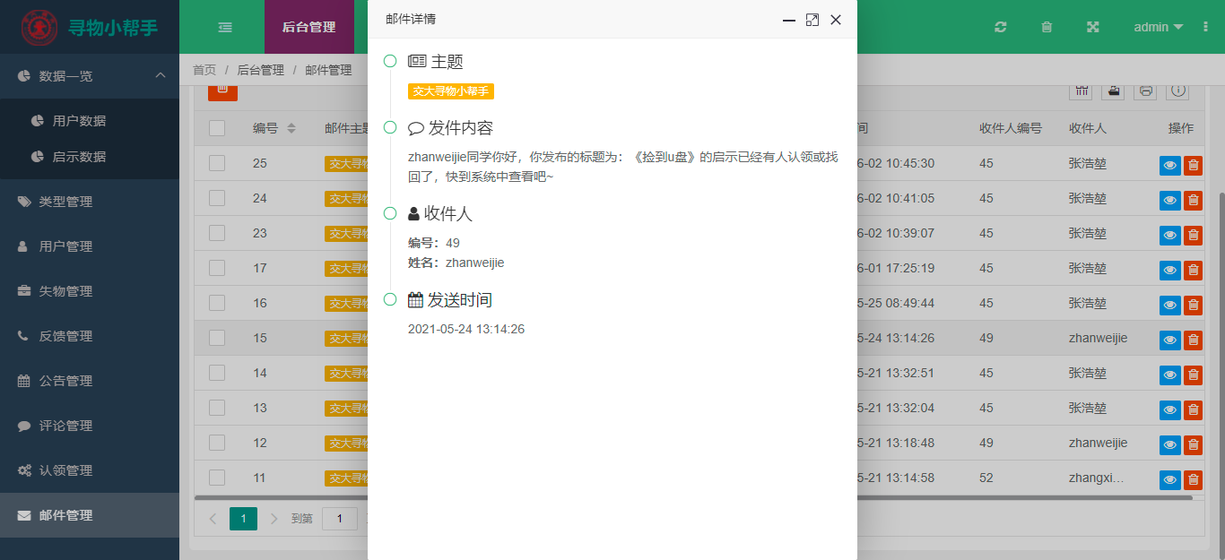Check the checkbox for row 25
Viewport: 1225px width, 560px height.
coord(217,163)
